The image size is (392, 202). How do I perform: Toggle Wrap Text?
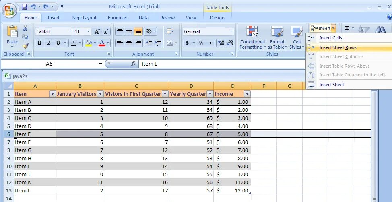pyautogui.click(x=170, y=31)
